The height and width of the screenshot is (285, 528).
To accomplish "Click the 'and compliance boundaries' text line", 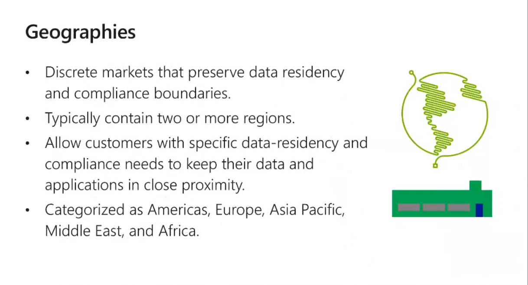I will coord(137,94).
